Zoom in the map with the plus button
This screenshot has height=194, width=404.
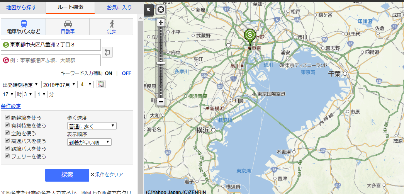point(161,23)
